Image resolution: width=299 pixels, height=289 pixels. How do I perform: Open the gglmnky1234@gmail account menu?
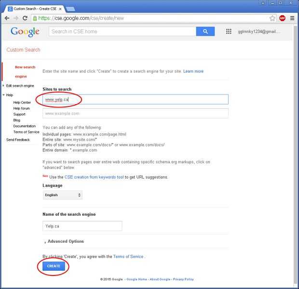[258, 32]
